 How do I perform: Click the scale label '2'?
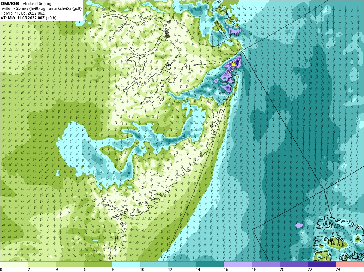click(29, 269)
